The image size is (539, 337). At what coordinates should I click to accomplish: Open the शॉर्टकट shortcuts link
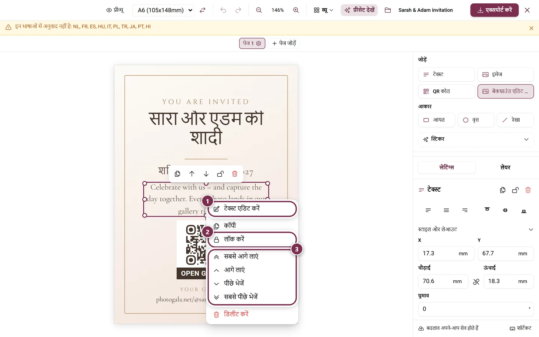click(521, 328)
